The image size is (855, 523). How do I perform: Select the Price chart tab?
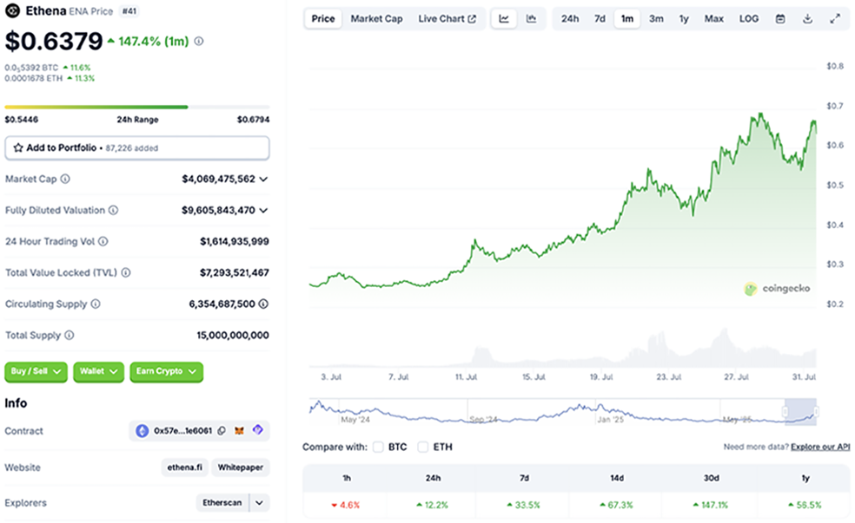click(x=323, y=19)
